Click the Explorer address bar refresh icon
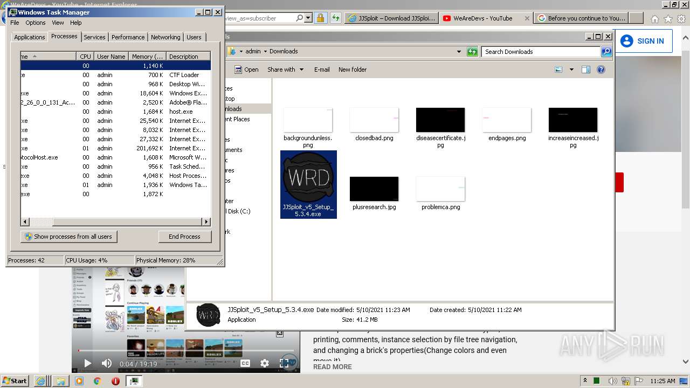690x388 pixels. pyautogui.click(x=472, y=52)
